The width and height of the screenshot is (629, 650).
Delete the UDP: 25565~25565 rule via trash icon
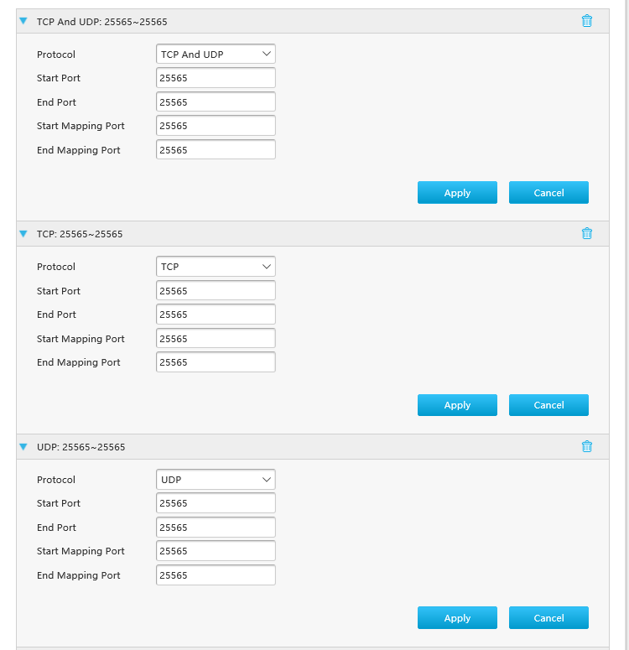click(x=587, y=446)
